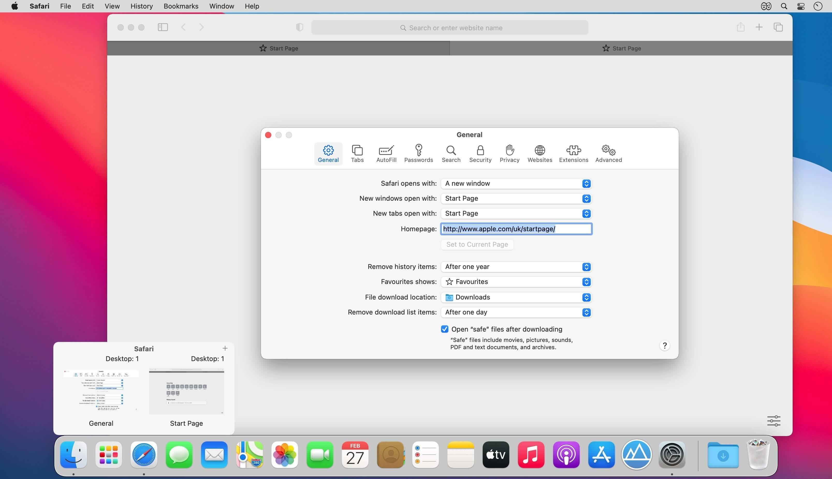832x479 pixels.
Task: Open 'New windows open with' dropdown
Action: pyautogui.click(x=516, y=198)
